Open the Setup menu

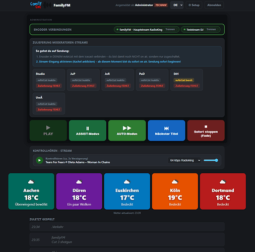194,5
